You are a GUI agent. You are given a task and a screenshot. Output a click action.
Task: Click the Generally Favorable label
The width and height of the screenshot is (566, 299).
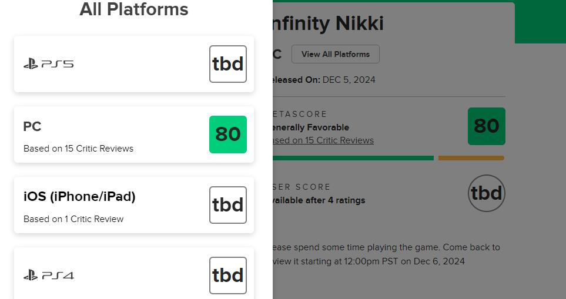[311, 127]
